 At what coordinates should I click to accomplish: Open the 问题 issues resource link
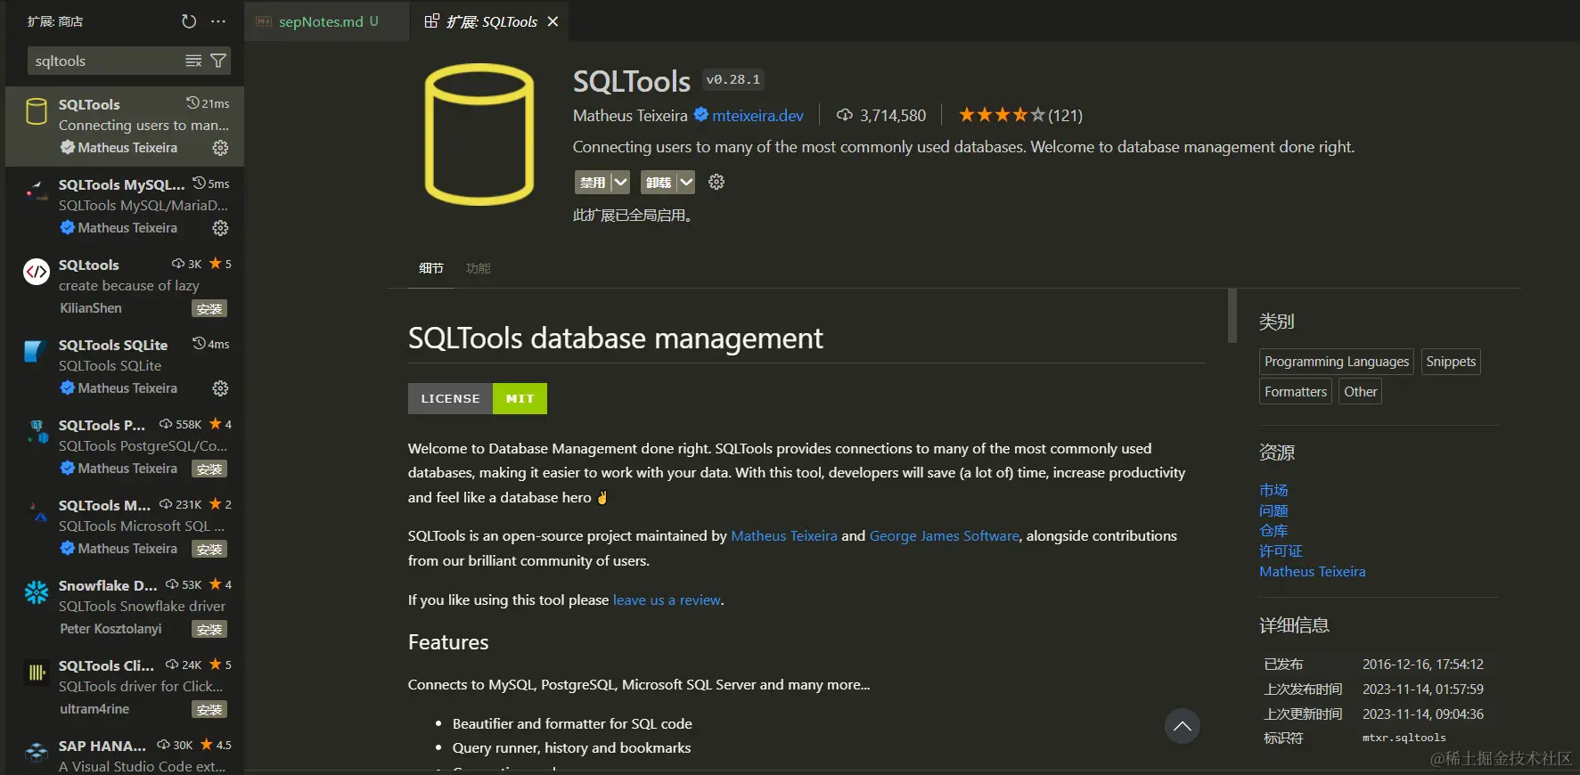1273,510
